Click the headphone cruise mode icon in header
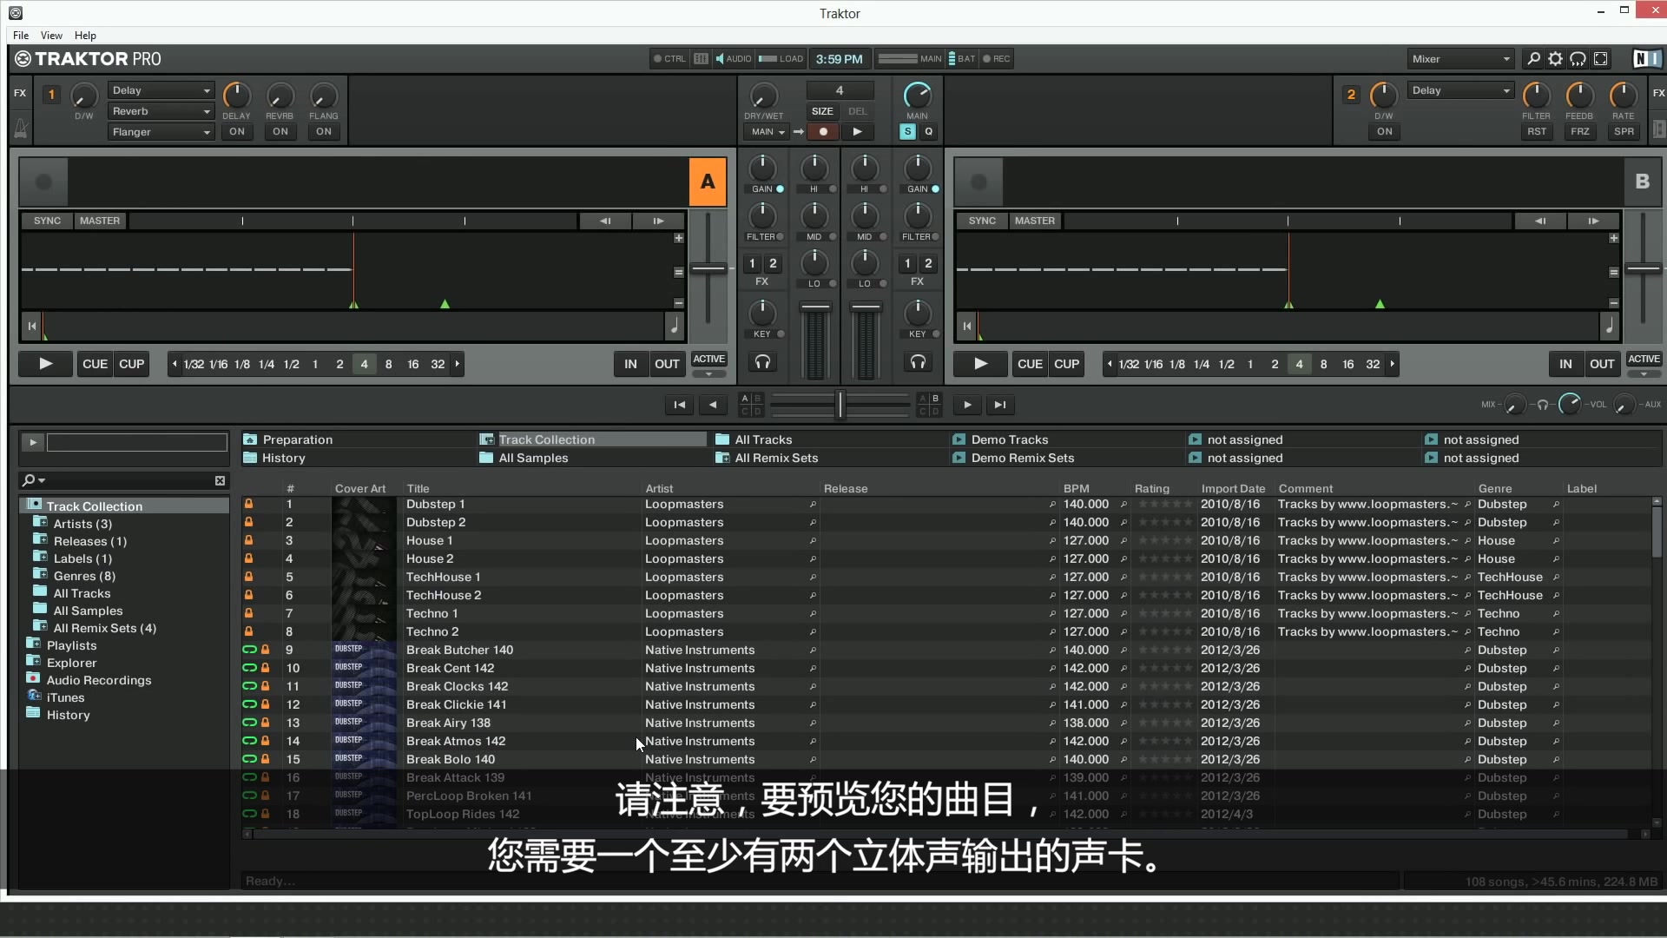Image resolution: width=1667 pixels, height=938 pixels. 1578,59
